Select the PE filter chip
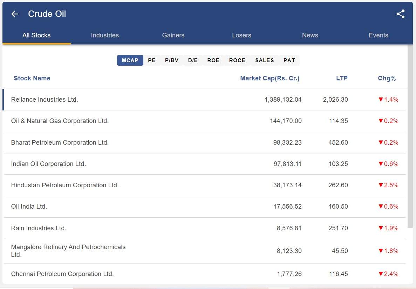416x289 pixels. (x=151, y=60)
